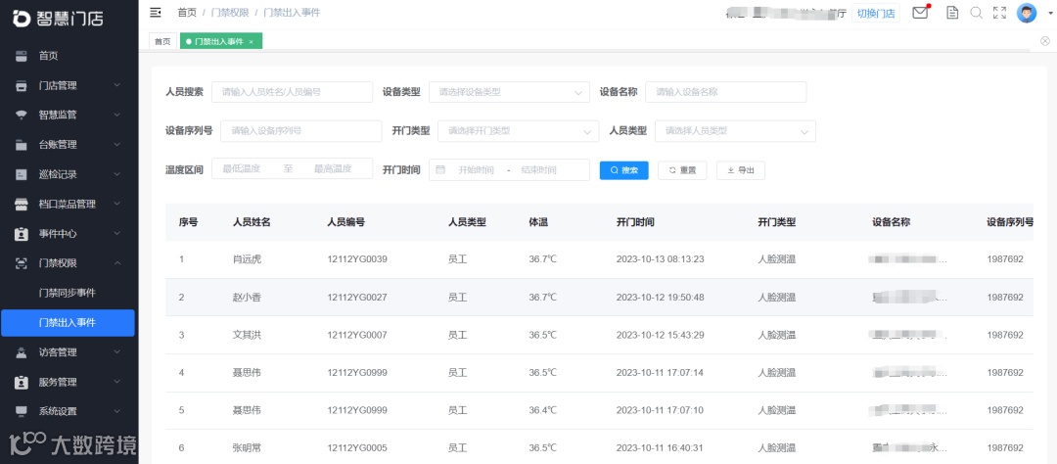
Task: Focus the 设备序列号 input field
Action: 300,131
